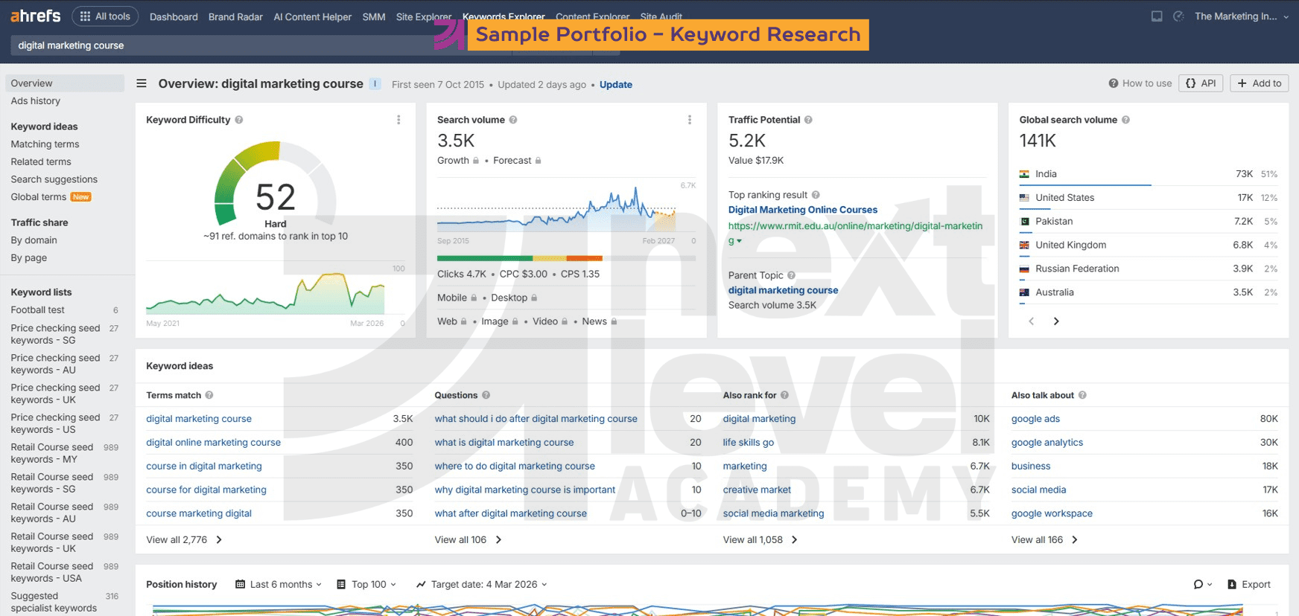Open Brand Radar in top navigation

pyautogui.click(x=235, y=17)
